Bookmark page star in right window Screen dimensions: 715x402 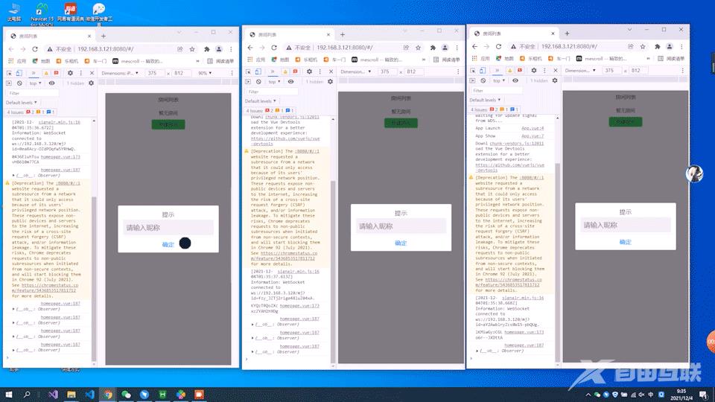[x=643, y=46]
